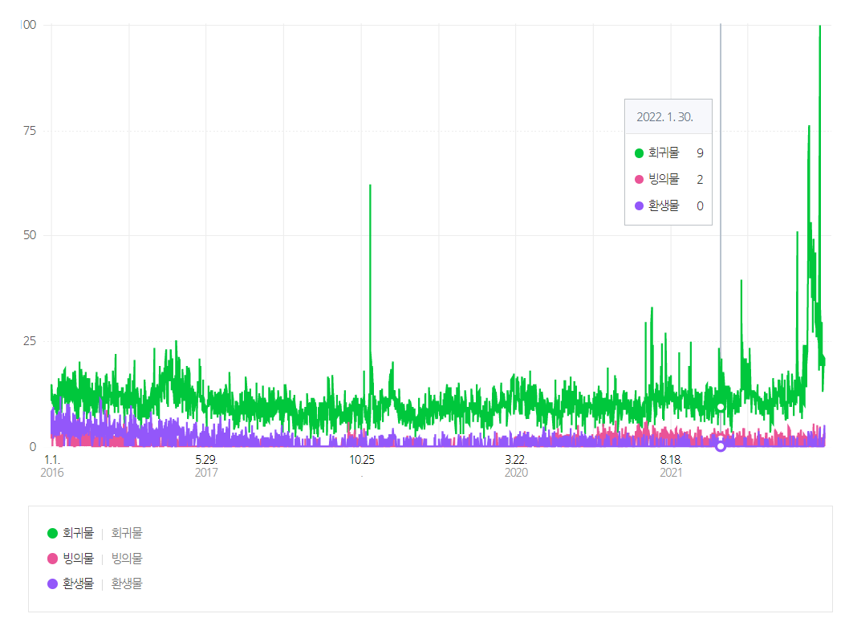Click the purple hover marker at chart baseline
The image size is (841, 622).
click(x=721, y=446)
